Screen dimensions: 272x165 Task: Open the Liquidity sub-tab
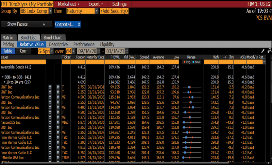(x=107, y=44)
